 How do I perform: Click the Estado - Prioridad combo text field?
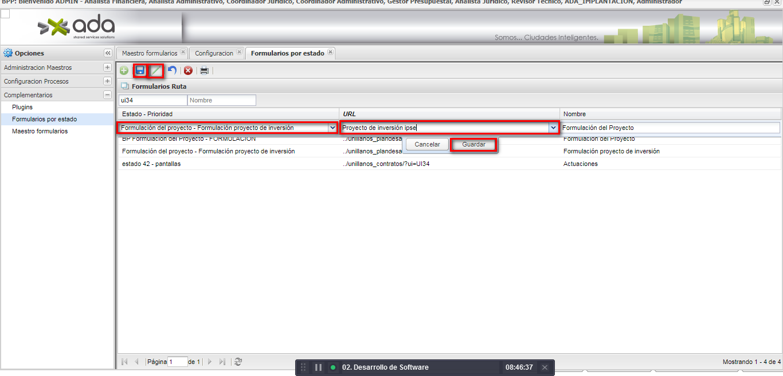[224, 128]
